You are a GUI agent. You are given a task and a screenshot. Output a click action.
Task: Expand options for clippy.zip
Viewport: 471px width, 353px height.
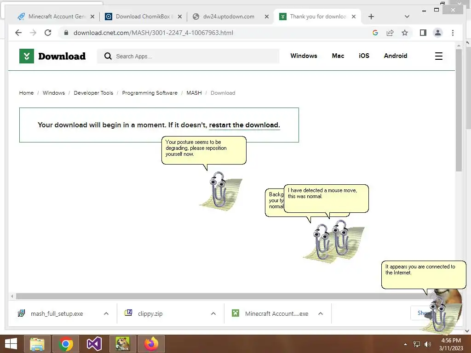coord(213,313)
